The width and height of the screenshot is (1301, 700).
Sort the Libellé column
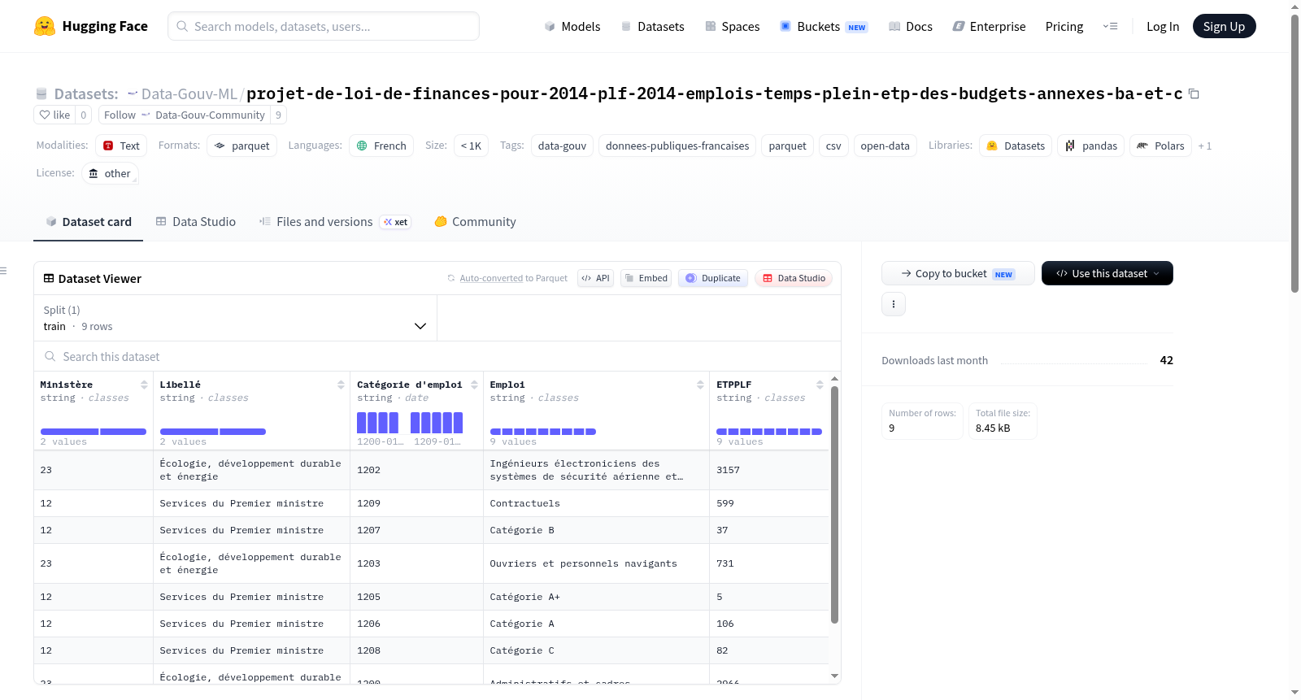tap(341, 385)
